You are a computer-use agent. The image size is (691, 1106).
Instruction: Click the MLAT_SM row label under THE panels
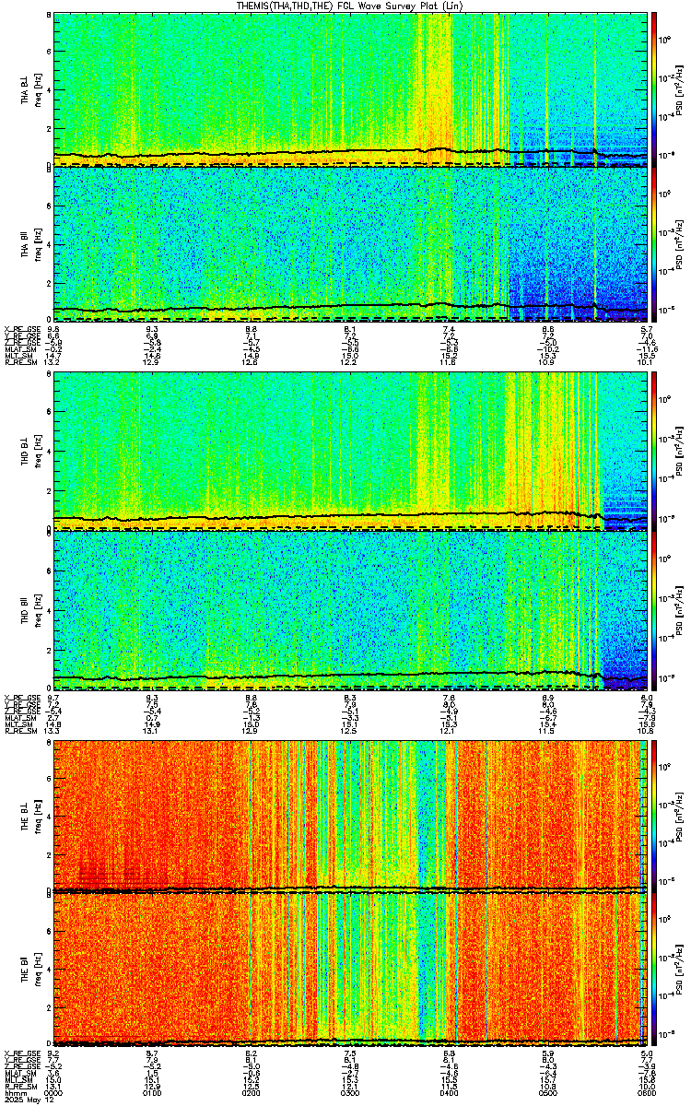click(x=18, y=1074)
